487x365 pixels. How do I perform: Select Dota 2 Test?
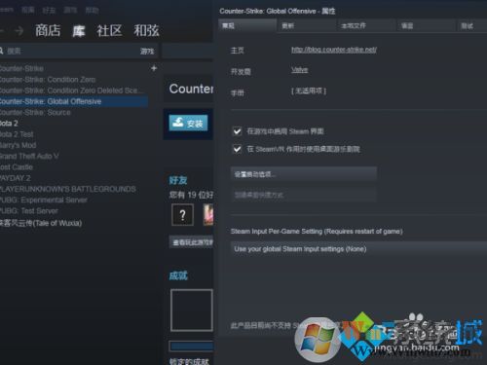17,134
